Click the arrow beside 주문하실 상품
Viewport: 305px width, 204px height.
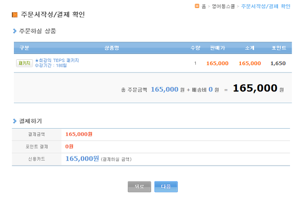(x=14, y=31)
